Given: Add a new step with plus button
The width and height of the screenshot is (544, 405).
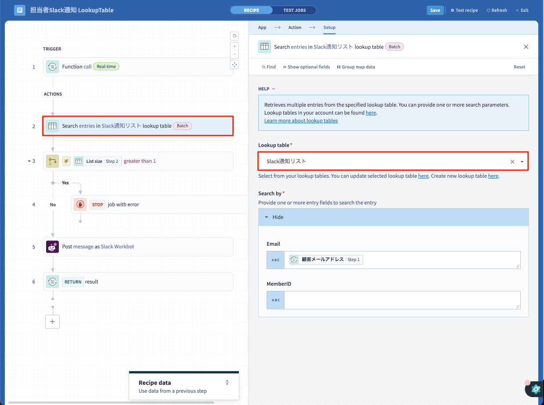Looking at the screenshot, I should click(52, 322).
